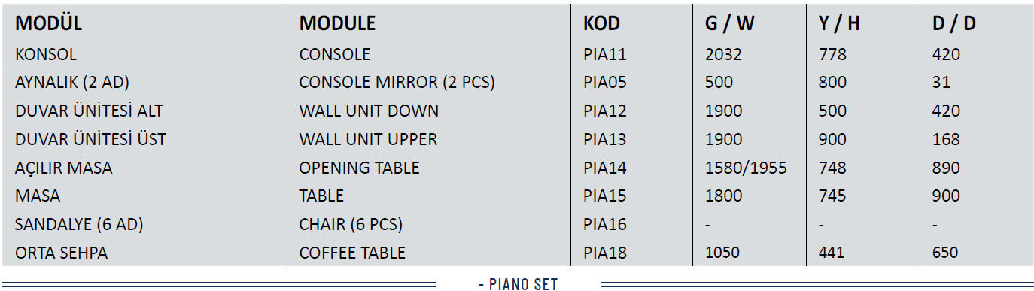The height and width of the screenshot is (291, 1034).
Task: Click the D / D header cell
Action: pyautogui.click(x=953, y=23)
